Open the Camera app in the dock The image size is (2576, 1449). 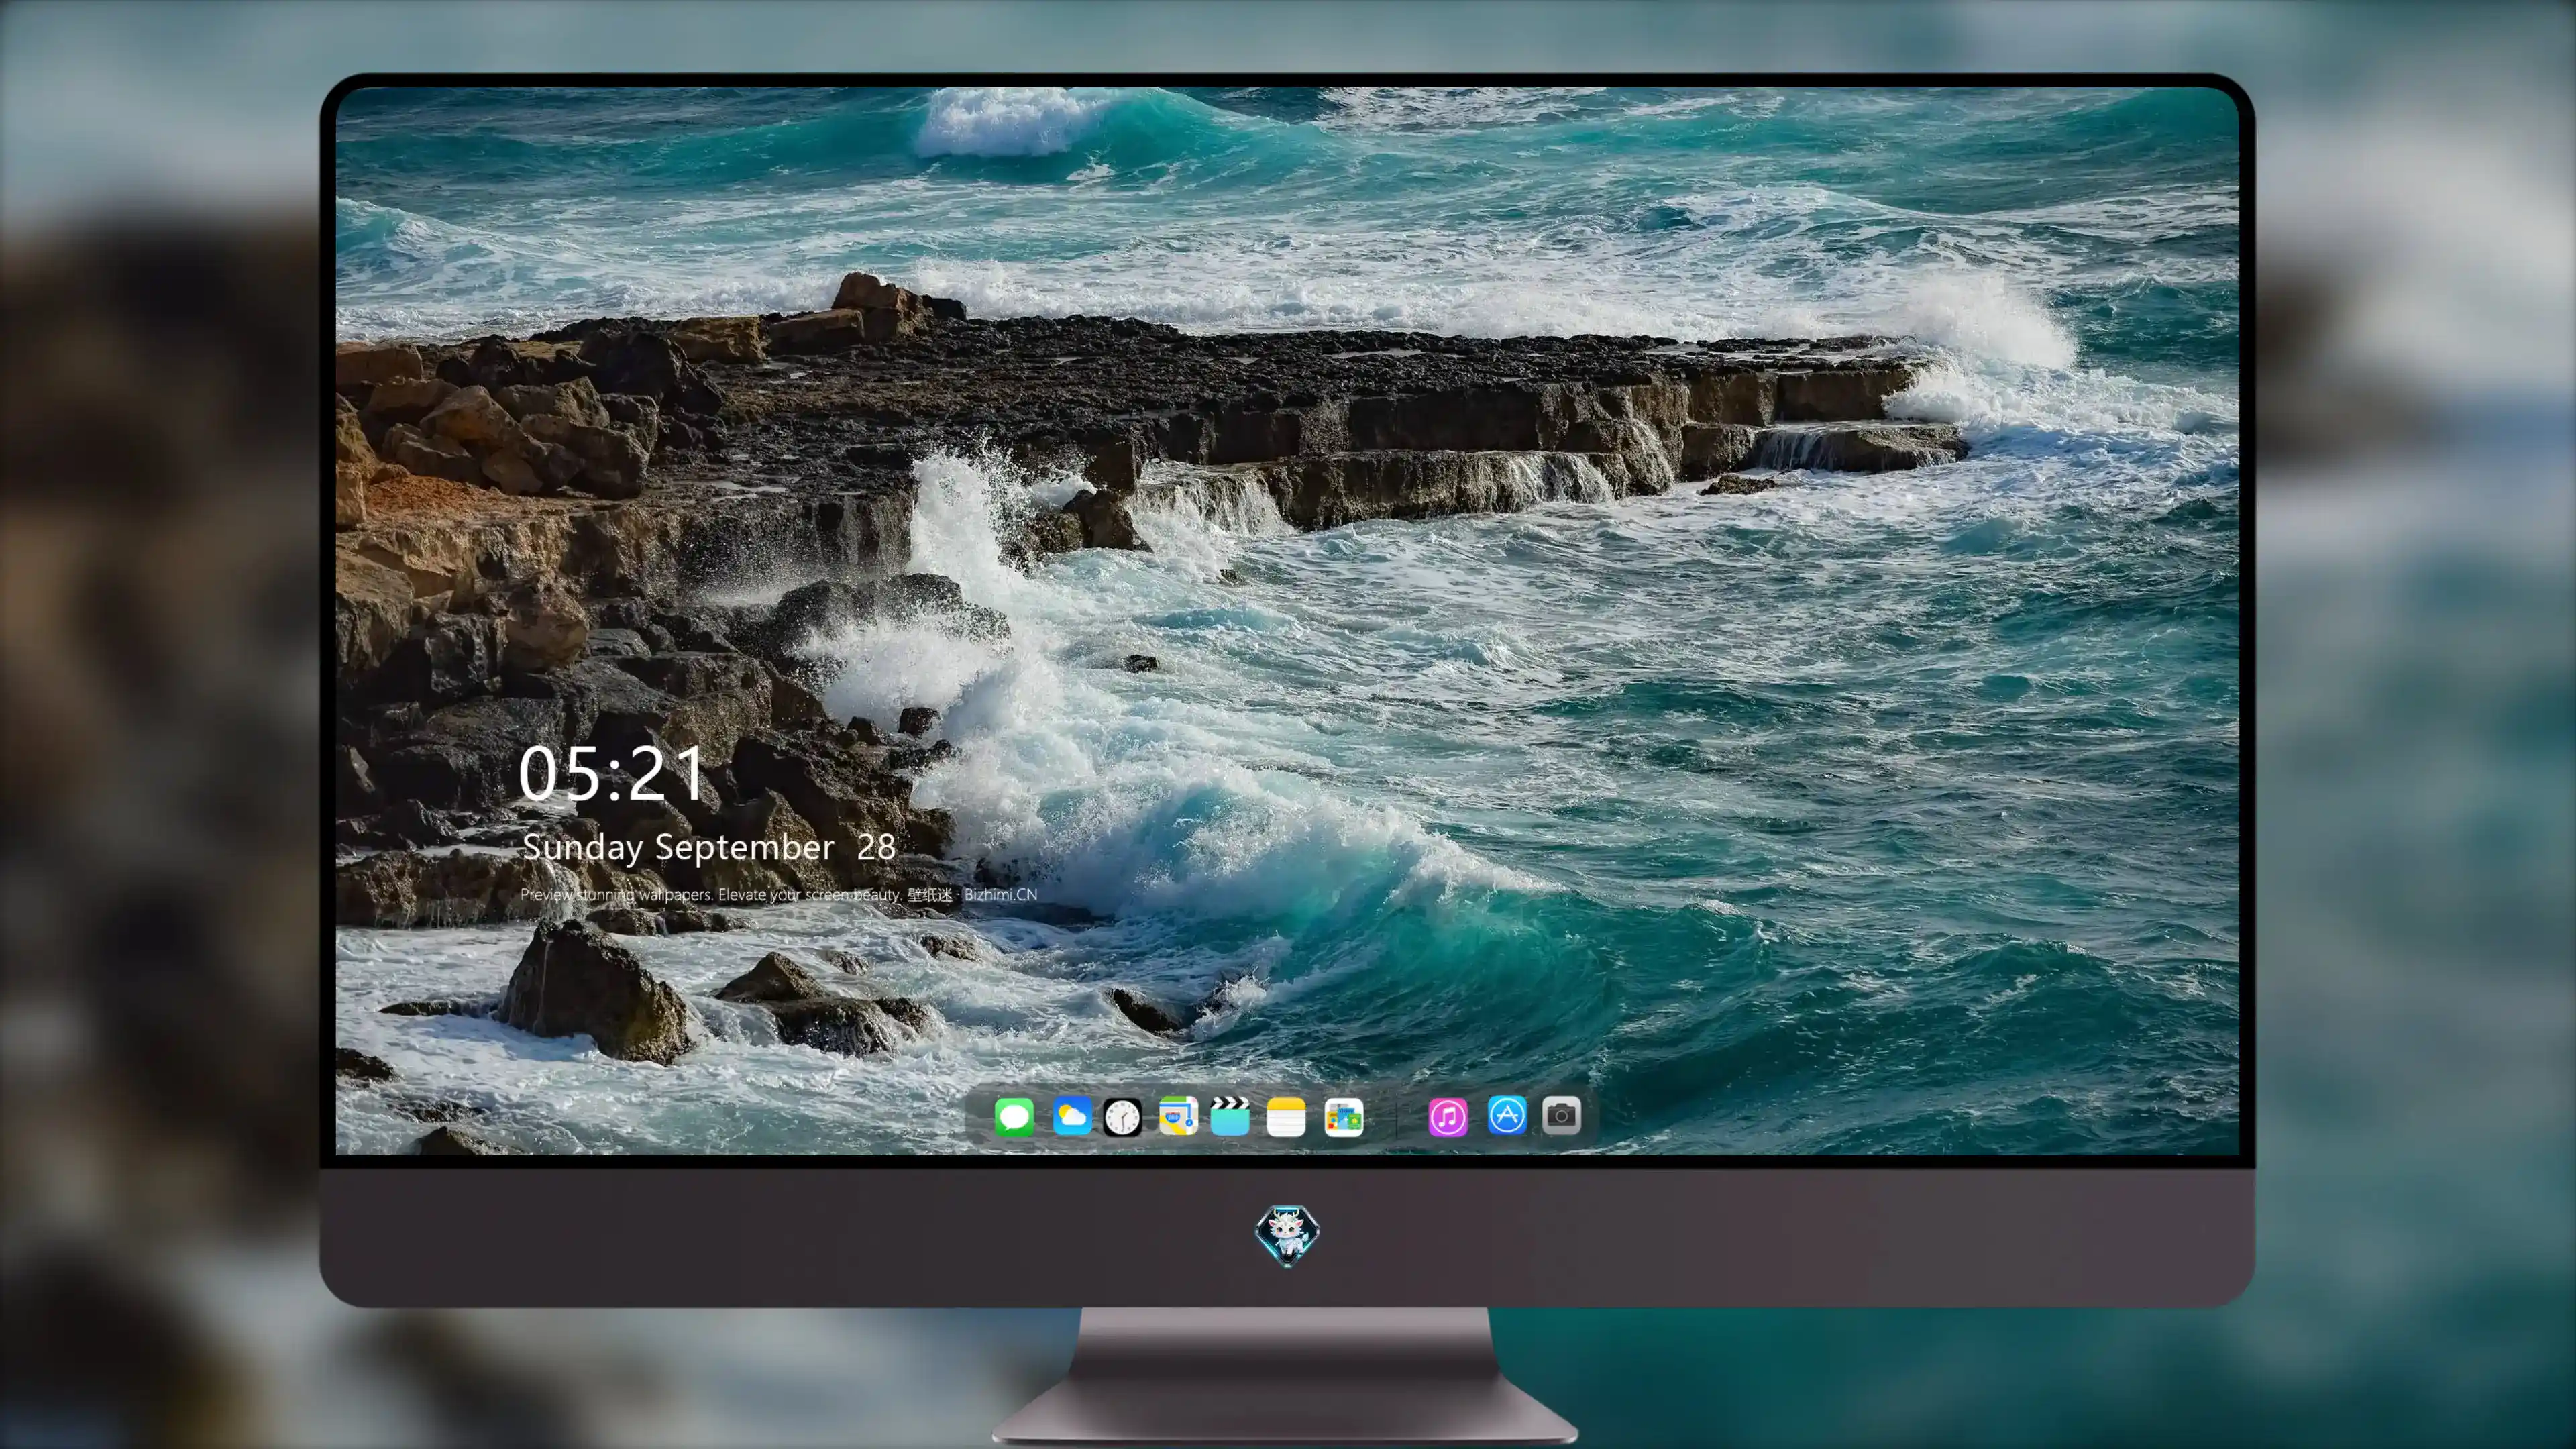pyautogui.click(x=1561, y=1115)
